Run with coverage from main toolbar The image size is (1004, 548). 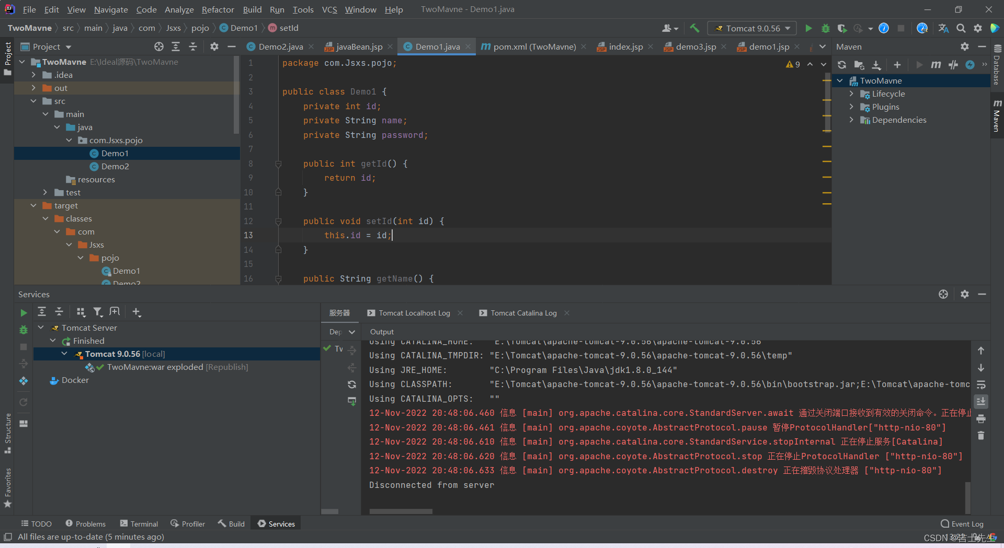[842, 28]
